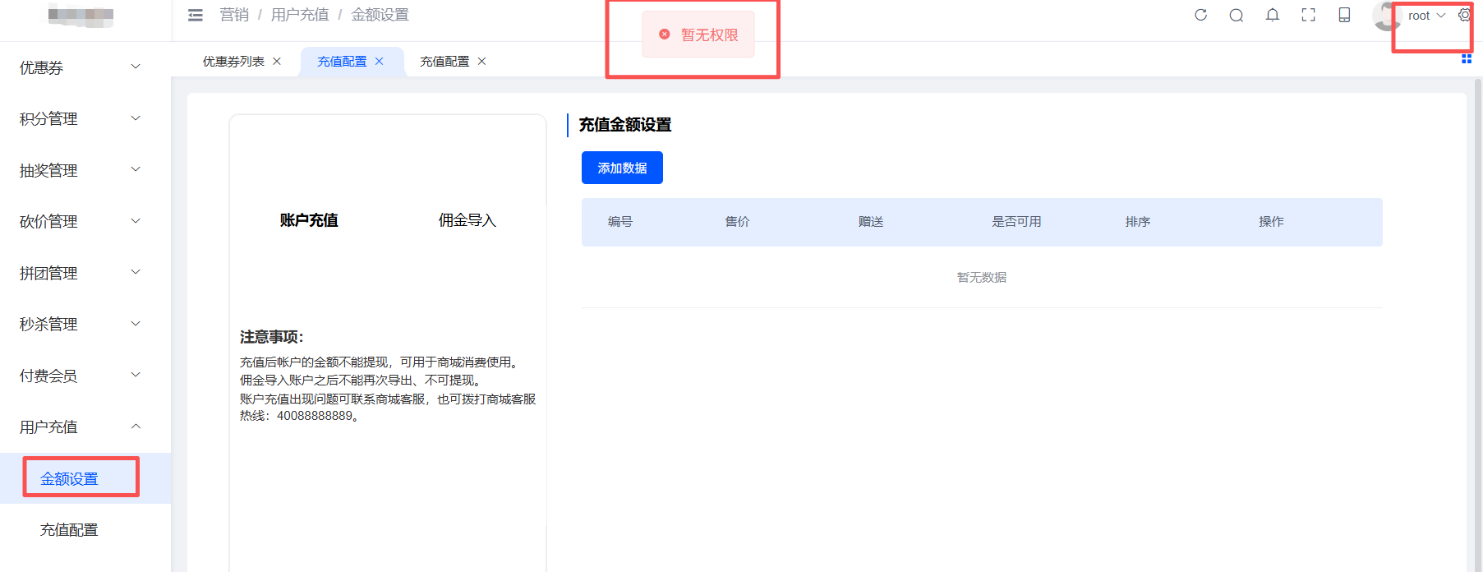Click the 暂无权限 error toast
The image size is (1483, 572).
[698, 35]
